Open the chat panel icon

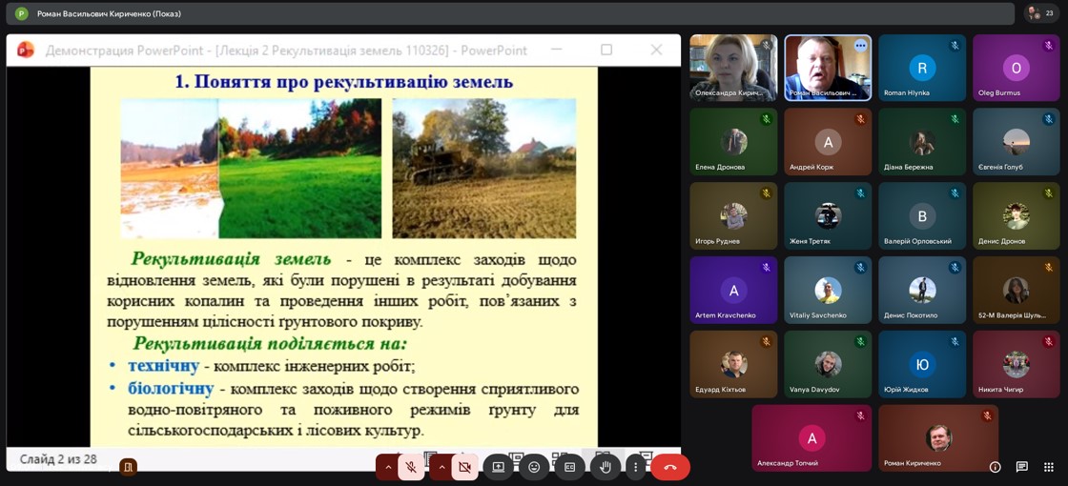coord(1021,466)
